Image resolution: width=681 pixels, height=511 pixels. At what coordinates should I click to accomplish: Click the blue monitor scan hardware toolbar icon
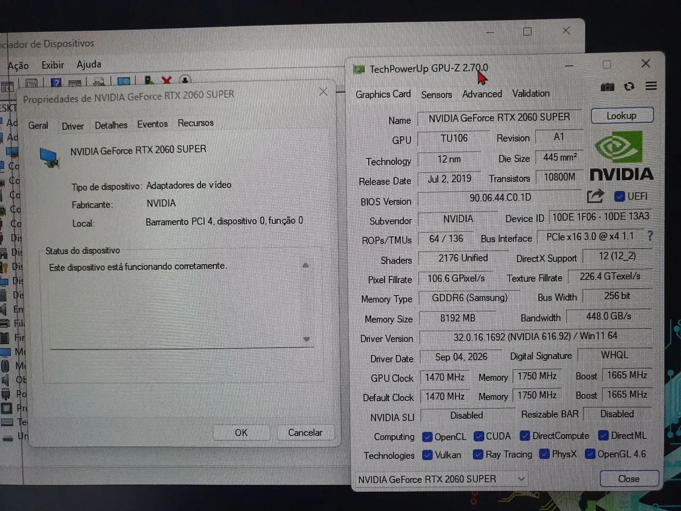click(x=124, y=81)
